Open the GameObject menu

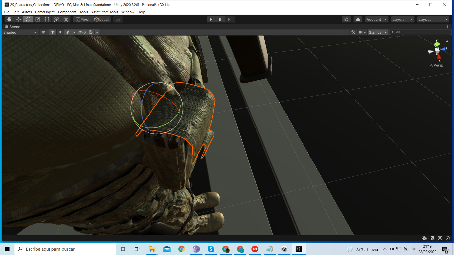pos(45,12)
